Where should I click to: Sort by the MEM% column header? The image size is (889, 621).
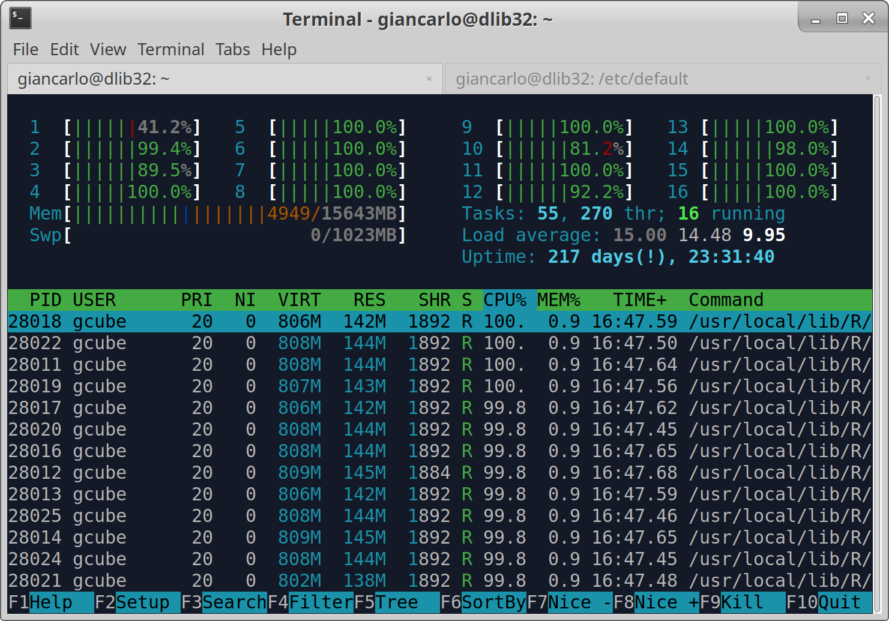(x=558, y=299)
